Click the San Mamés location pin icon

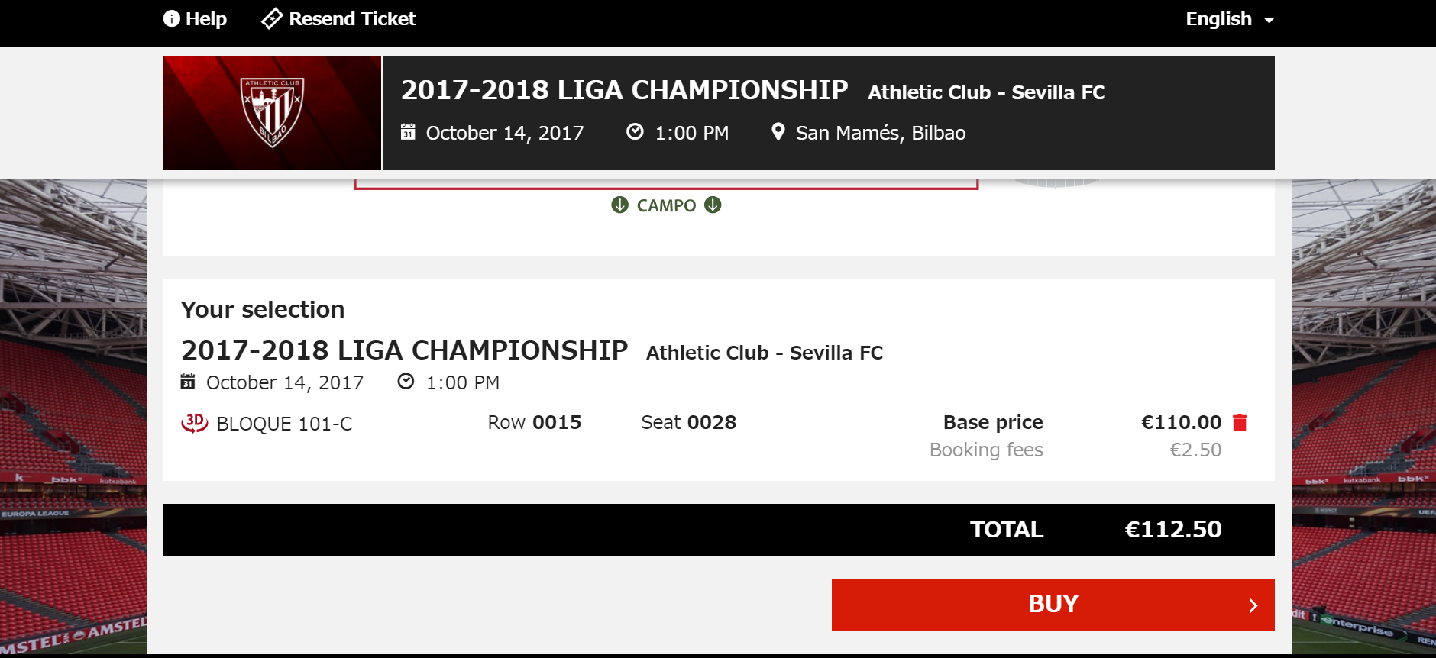(778, 132)
